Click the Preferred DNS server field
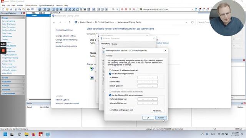Viewport: 246px width, 138px height. coord(148,99)
